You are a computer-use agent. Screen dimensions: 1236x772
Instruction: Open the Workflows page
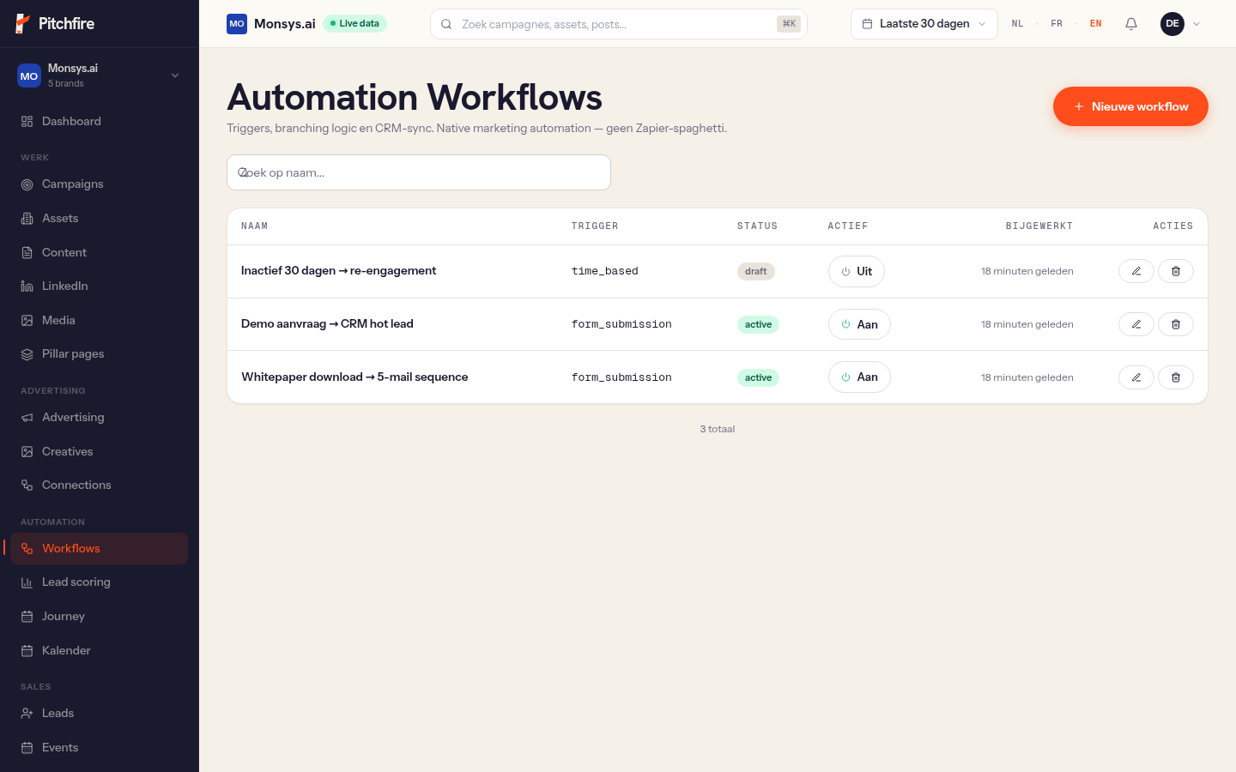coord(100,549)
